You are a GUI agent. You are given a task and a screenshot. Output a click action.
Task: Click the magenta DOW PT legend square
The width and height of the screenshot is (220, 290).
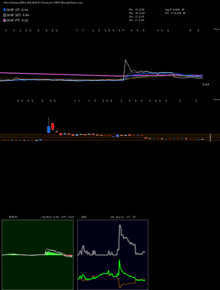pyautogui.click(x=4, y=20)
